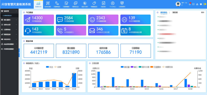This screenshot has width=207, height=95.
Task: Collapse sidebar using blue edge handle
Action: pyautogui.click(x=19, y=53)
